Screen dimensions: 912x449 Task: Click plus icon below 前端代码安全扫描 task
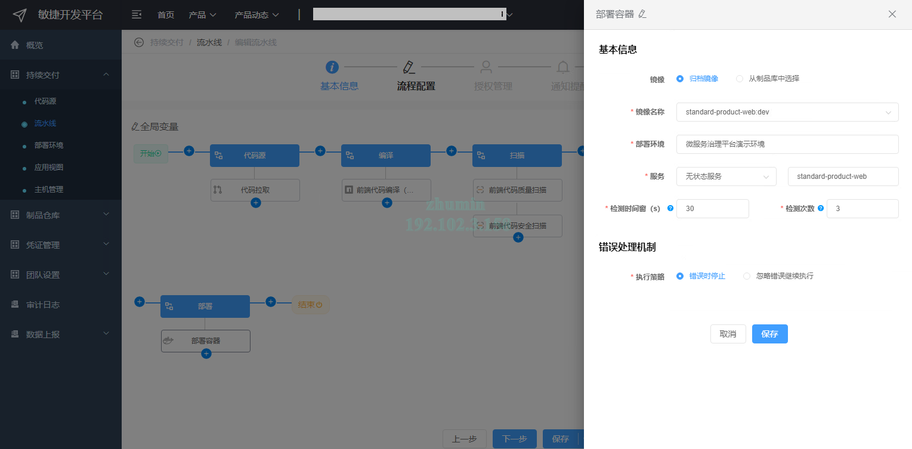[518, 237]
